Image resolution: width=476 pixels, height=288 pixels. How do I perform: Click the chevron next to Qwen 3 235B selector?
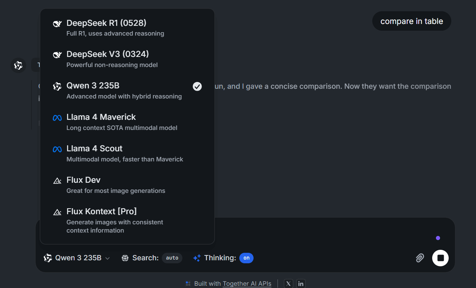pyautogui.click(x=107, y=258)
